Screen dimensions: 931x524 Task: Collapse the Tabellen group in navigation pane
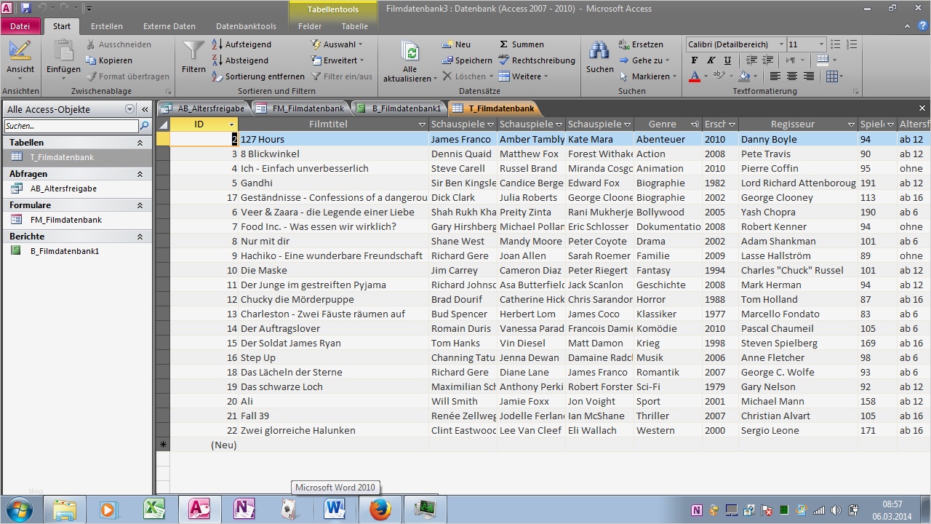click(140, 143)
